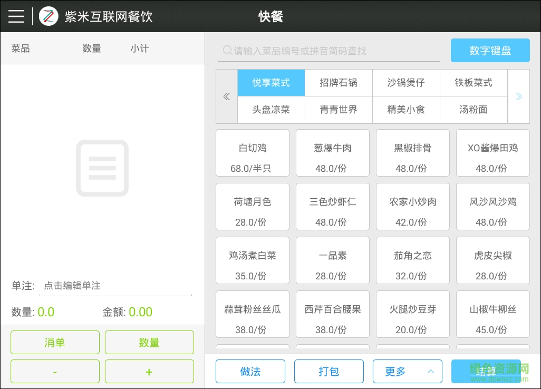Image resolution: width=541 pixels, height=389 pixels.
Task: Collapse the category bar with left arrow
Action: pyautogui.click(x=226, y=96)
